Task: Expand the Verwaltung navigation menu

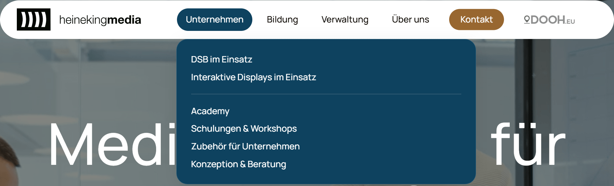Action: [345, 19]
